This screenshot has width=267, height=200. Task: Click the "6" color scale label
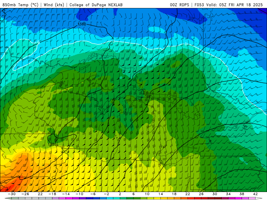[x=133, y=194]
